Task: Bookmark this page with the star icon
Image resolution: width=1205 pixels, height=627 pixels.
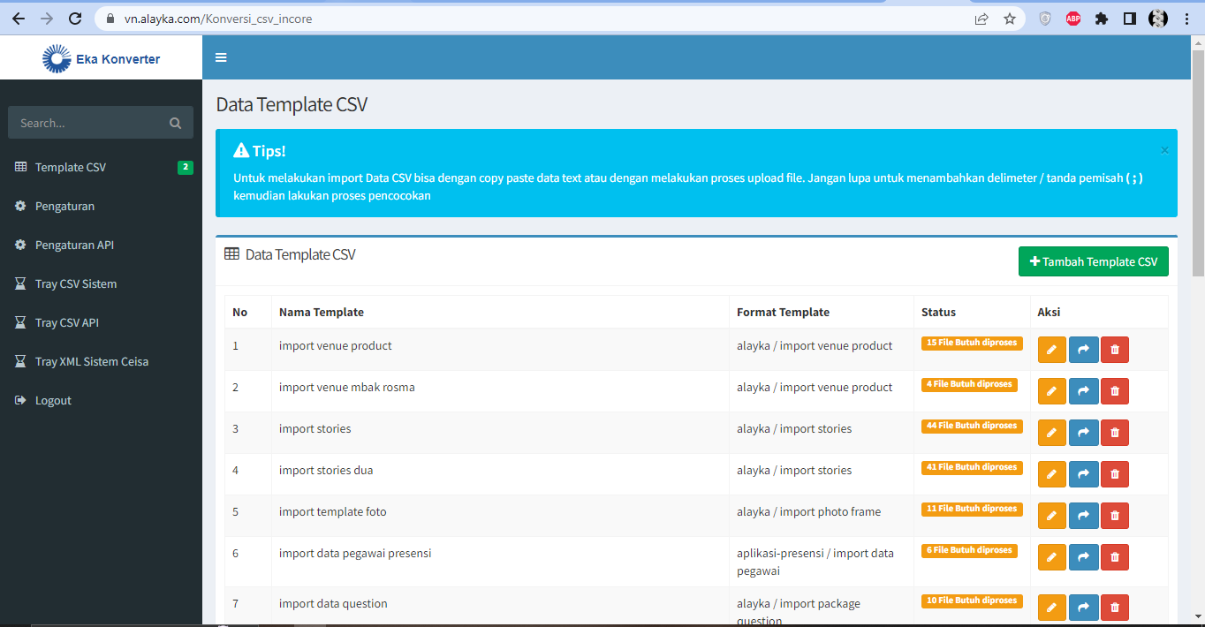Action: tap(1010, 19)
